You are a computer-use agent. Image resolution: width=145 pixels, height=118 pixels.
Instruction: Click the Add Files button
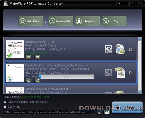[x=31, y=21]
